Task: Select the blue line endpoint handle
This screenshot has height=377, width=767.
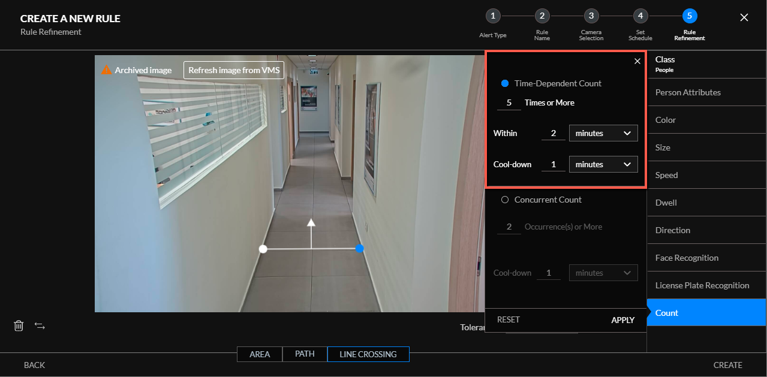Action: [359, 248]
